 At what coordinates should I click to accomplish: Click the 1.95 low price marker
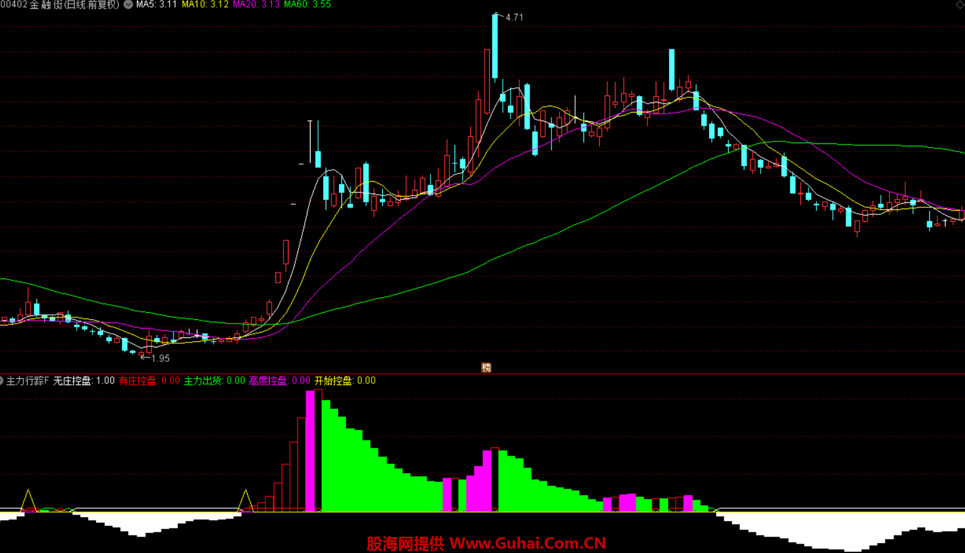click(160, 358)
